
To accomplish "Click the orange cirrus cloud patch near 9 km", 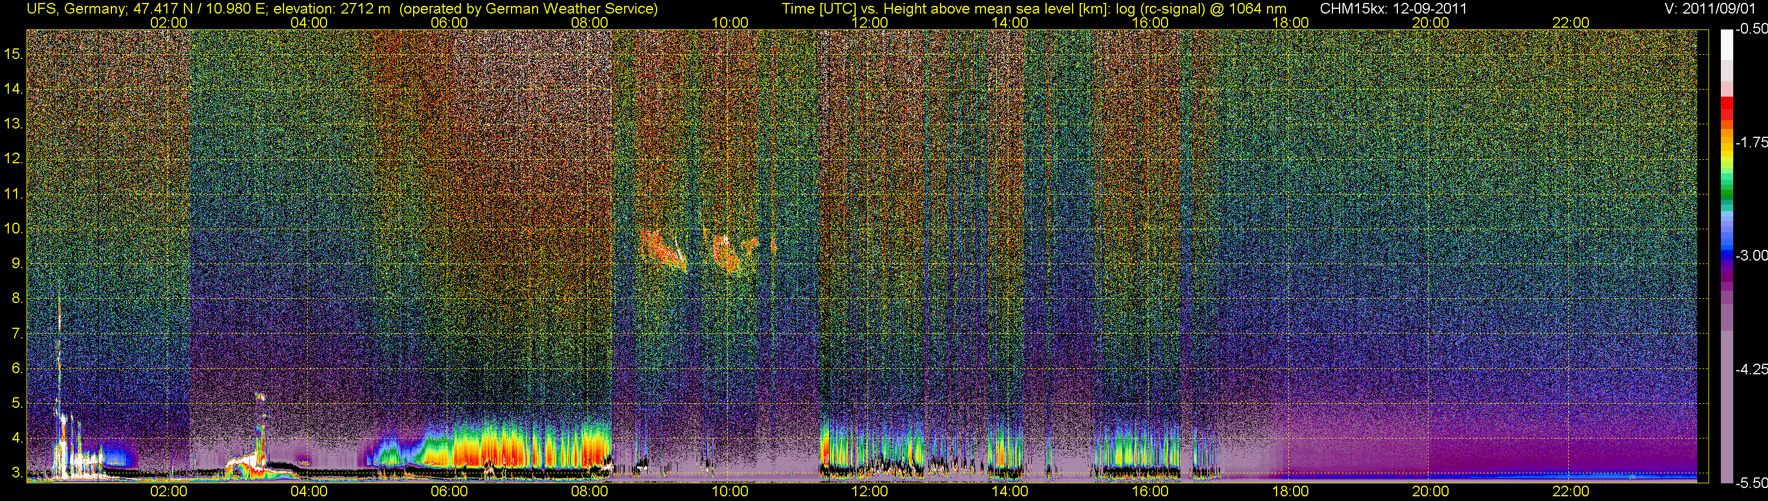I will 663,250.
